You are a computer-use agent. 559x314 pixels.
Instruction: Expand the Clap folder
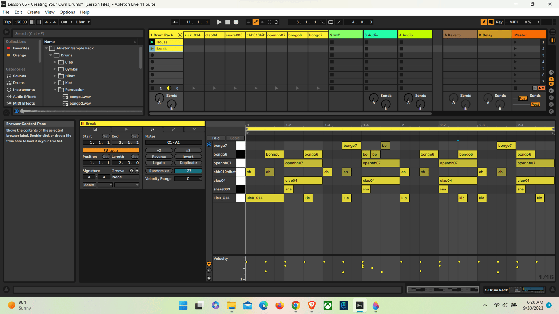pyautogui.click(x=55, y=62)
